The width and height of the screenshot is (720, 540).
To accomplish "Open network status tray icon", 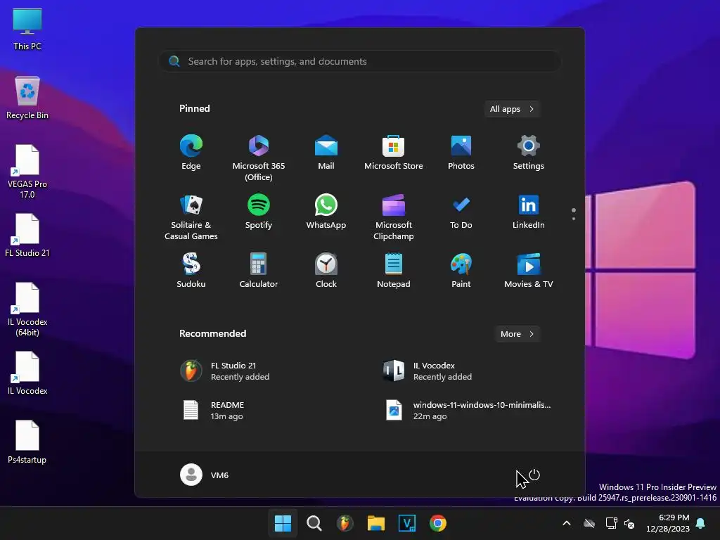I will [x=611, y=523].
